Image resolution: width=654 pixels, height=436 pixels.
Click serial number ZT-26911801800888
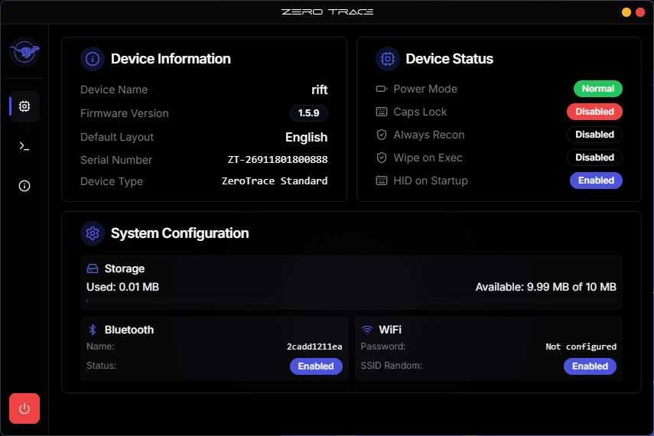click(278, 159)
